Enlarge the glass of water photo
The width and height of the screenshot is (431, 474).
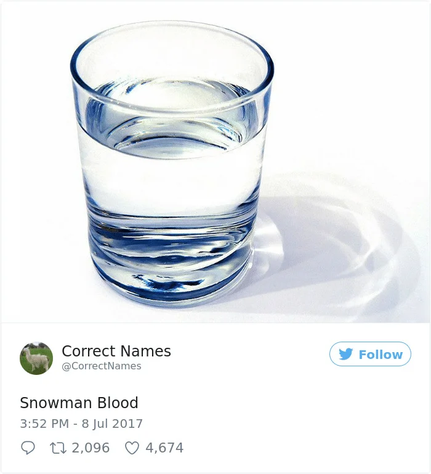216,162
